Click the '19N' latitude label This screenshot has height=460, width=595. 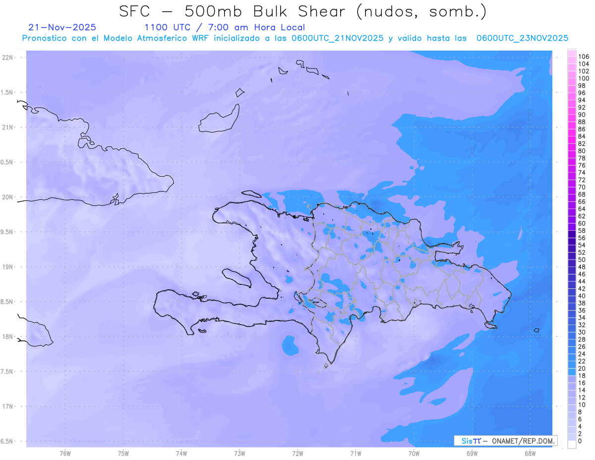click(8, 267)
